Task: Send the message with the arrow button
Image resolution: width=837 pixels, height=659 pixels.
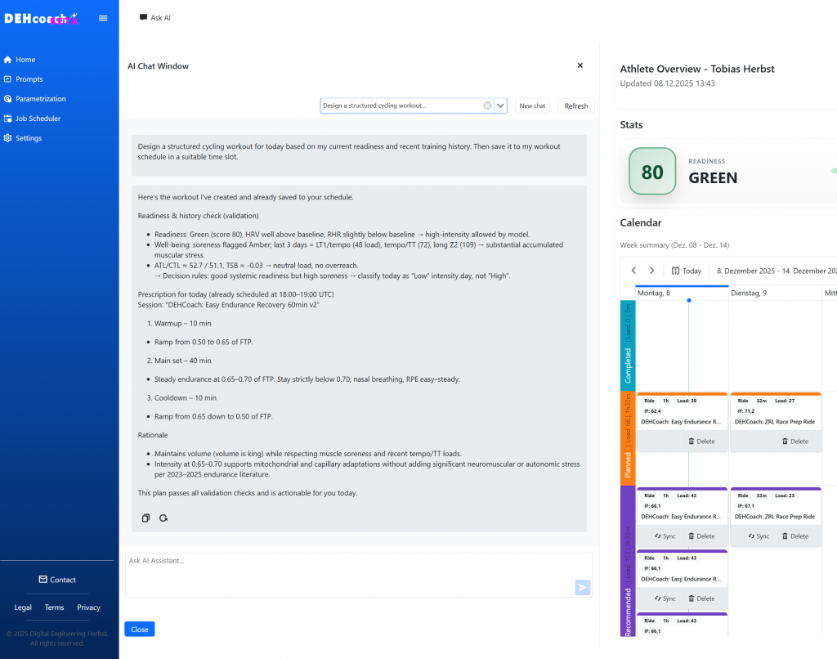Action: point(582,587)
